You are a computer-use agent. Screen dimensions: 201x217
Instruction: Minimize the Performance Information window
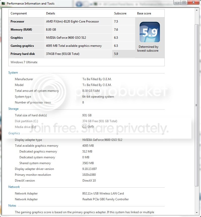click(177, 3)
